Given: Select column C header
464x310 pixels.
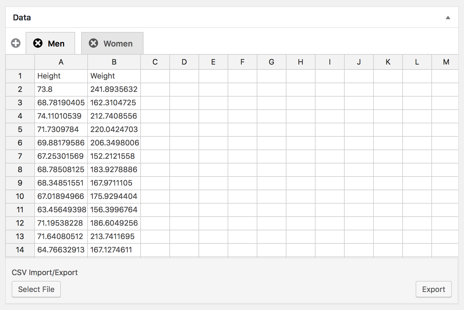Looking at the screenshot, I should click(155, 62).
